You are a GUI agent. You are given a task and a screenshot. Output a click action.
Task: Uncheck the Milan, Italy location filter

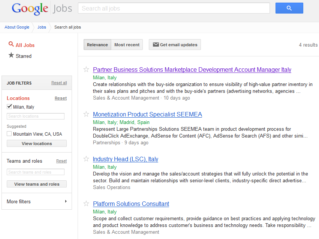click(x=9, y=106)
